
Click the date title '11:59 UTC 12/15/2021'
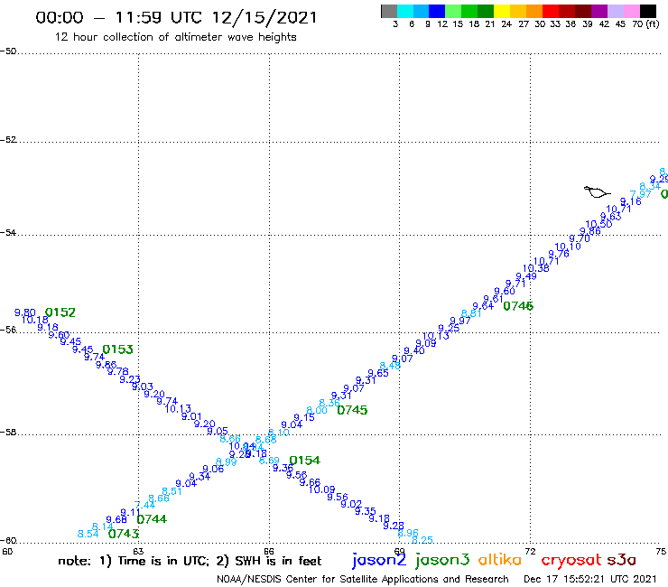(x=216, y=17)
